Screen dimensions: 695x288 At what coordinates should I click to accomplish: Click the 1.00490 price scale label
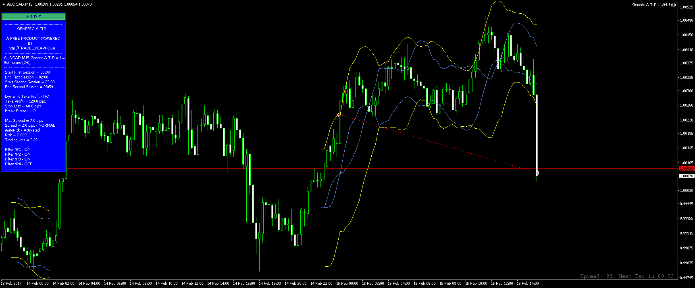coord(686,21)
